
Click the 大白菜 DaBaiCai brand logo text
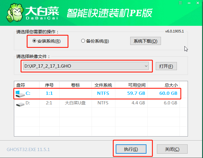click(x=42, y=13)
